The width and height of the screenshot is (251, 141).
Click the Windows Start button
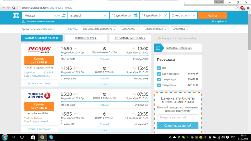(x=5, y=137)
